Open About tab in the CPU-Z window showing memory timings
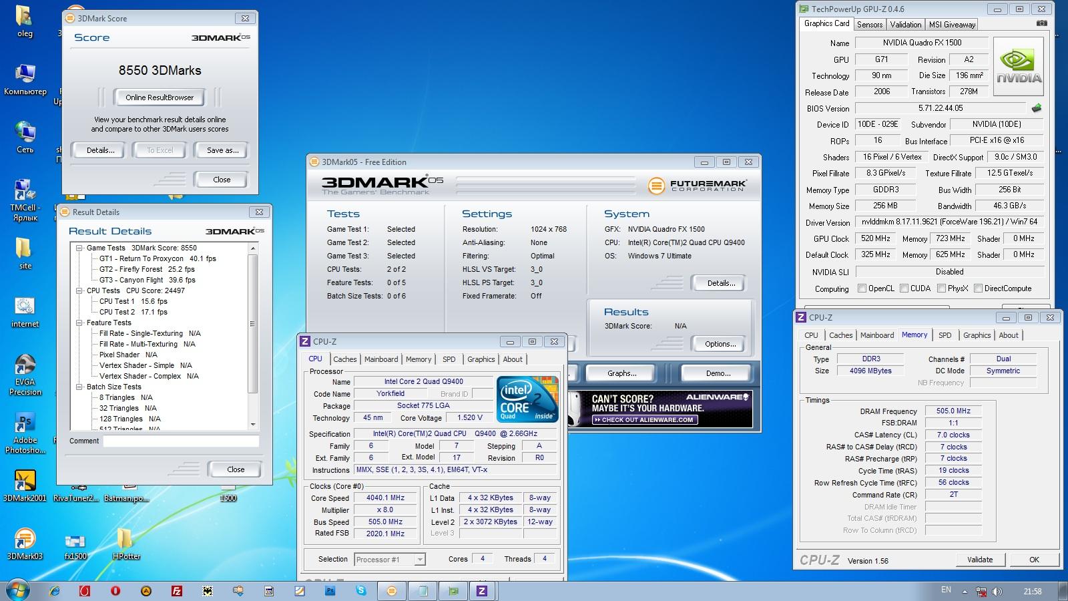The image size is (1068, 601). pyautogui.click(x=1009, y=335)
